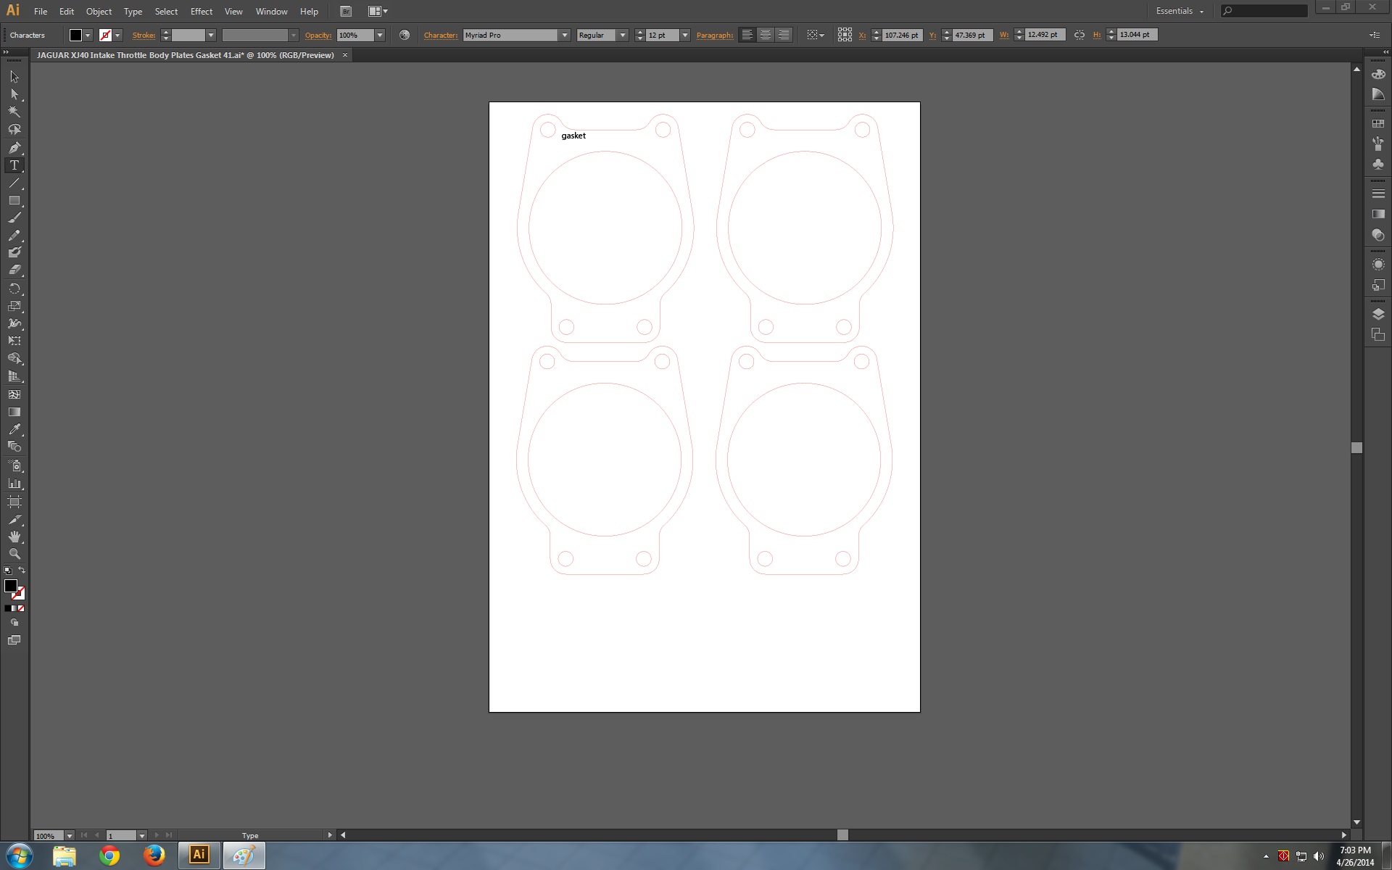Select the Rotate tool
This screenshot has width=1392, height=870.
pos(14,289)
